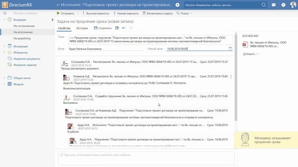
Task: Click the Новиков А.Д. Рассмотрите thread entry
Action: coord(146,83)
